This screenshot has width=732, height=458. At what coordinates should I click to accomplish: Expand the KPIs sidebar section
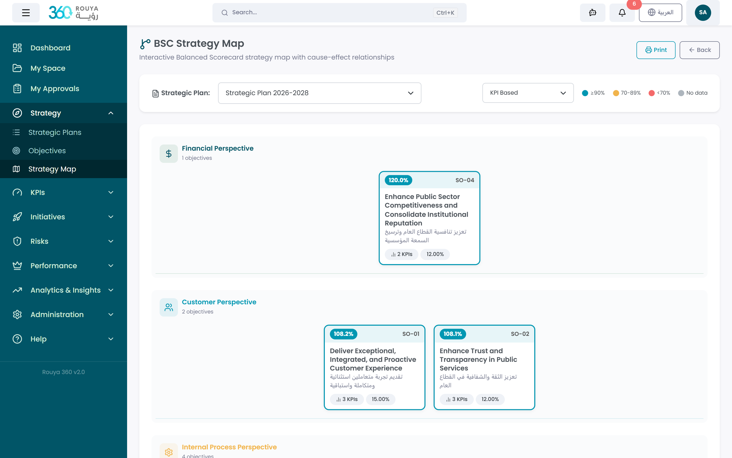[x=111, y=192]
